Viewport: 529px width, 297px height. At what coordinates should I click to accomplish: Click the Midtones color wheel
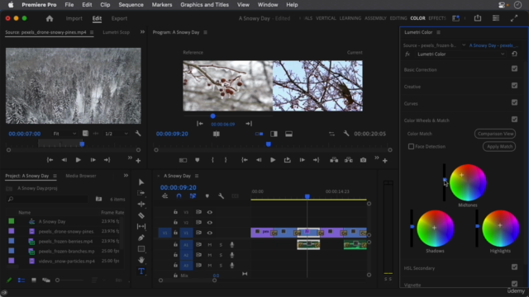468,183
